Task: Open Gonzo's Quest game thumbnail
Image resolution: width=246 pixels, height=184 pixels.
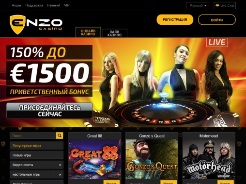Action: 152,159
